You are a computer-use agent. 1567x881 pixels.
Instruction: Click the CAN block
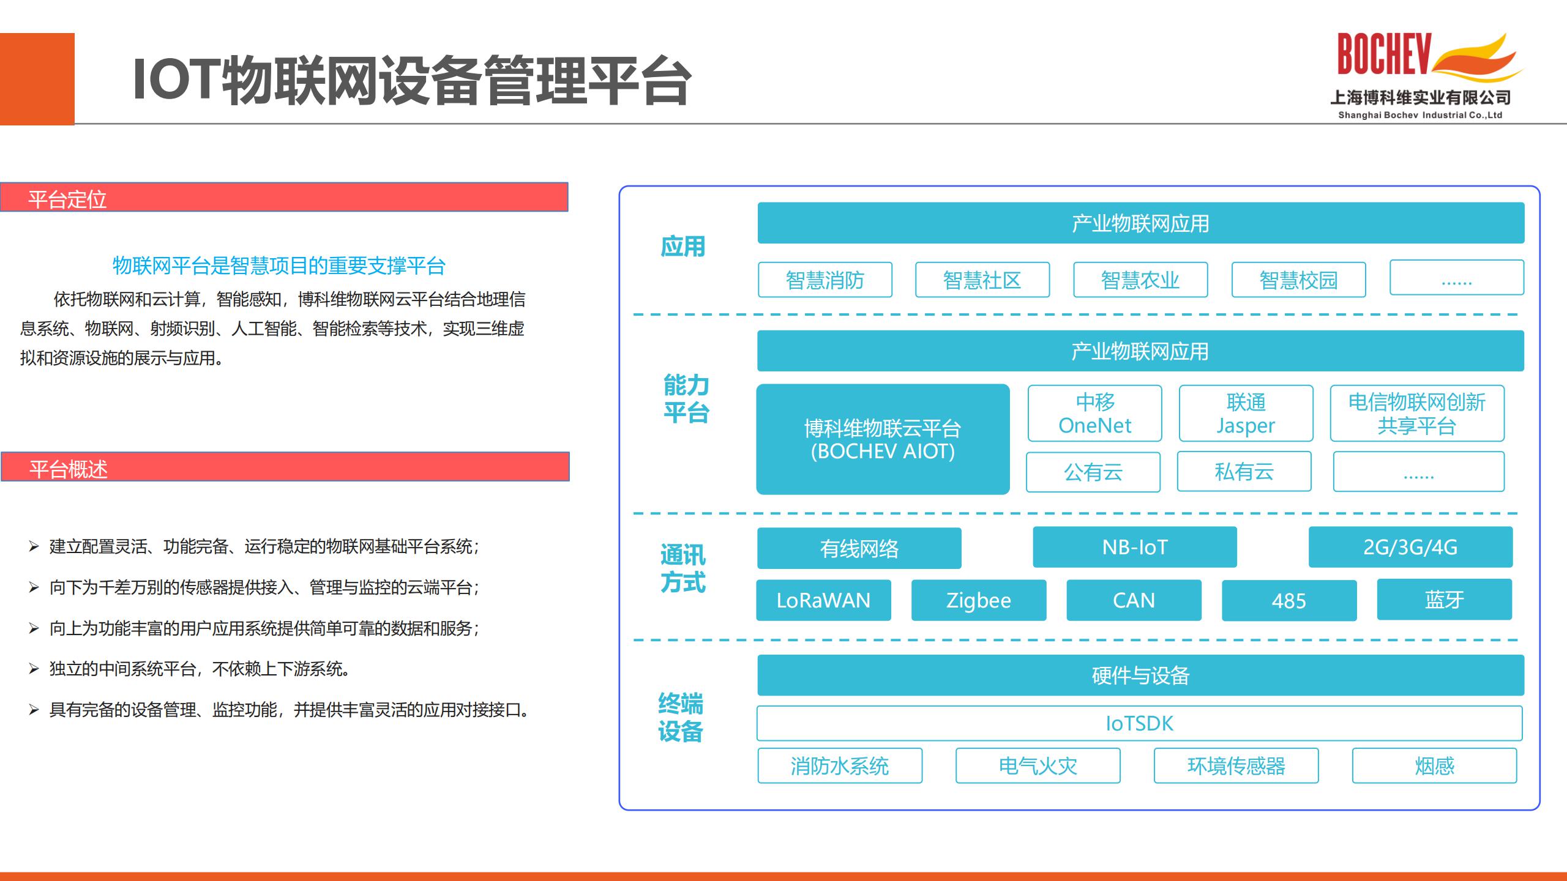coord(1134,600)
